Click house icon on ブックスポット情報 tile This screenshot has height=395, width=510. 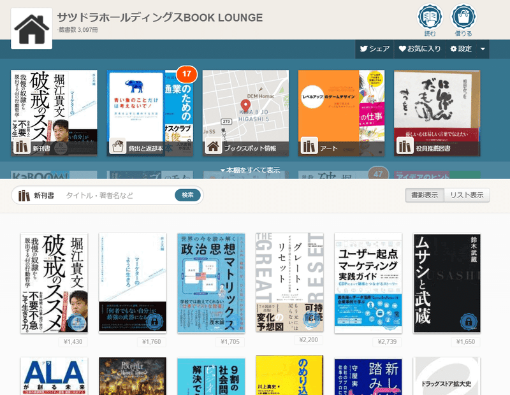(214, 146)
